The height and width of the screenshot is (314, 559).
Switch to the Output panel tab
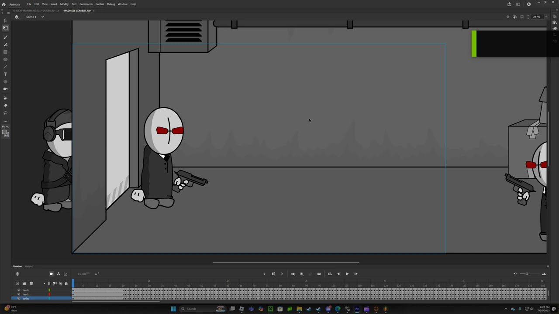[x=29, y=266]
